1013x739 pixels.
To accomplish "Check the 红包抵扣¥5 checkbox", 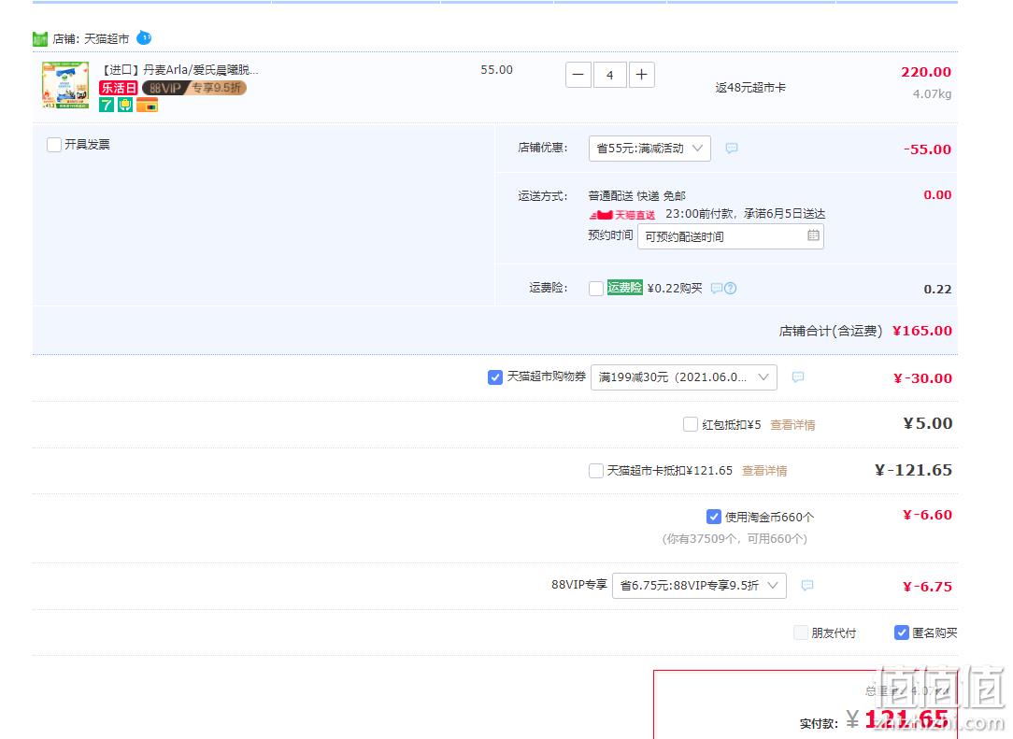I will pos(690,424).
